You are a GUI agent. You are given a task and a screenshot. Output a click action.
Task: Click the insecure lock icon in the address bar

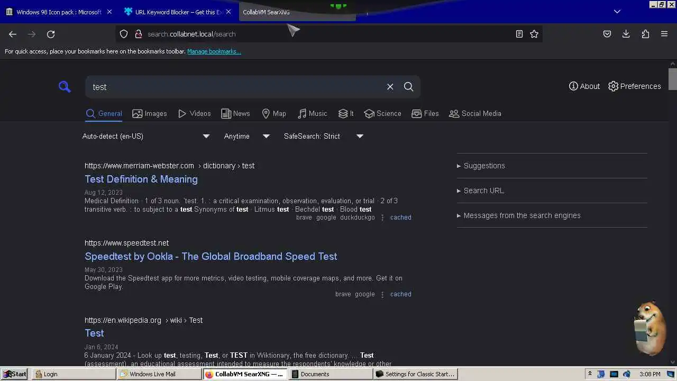tap(139, 34)
